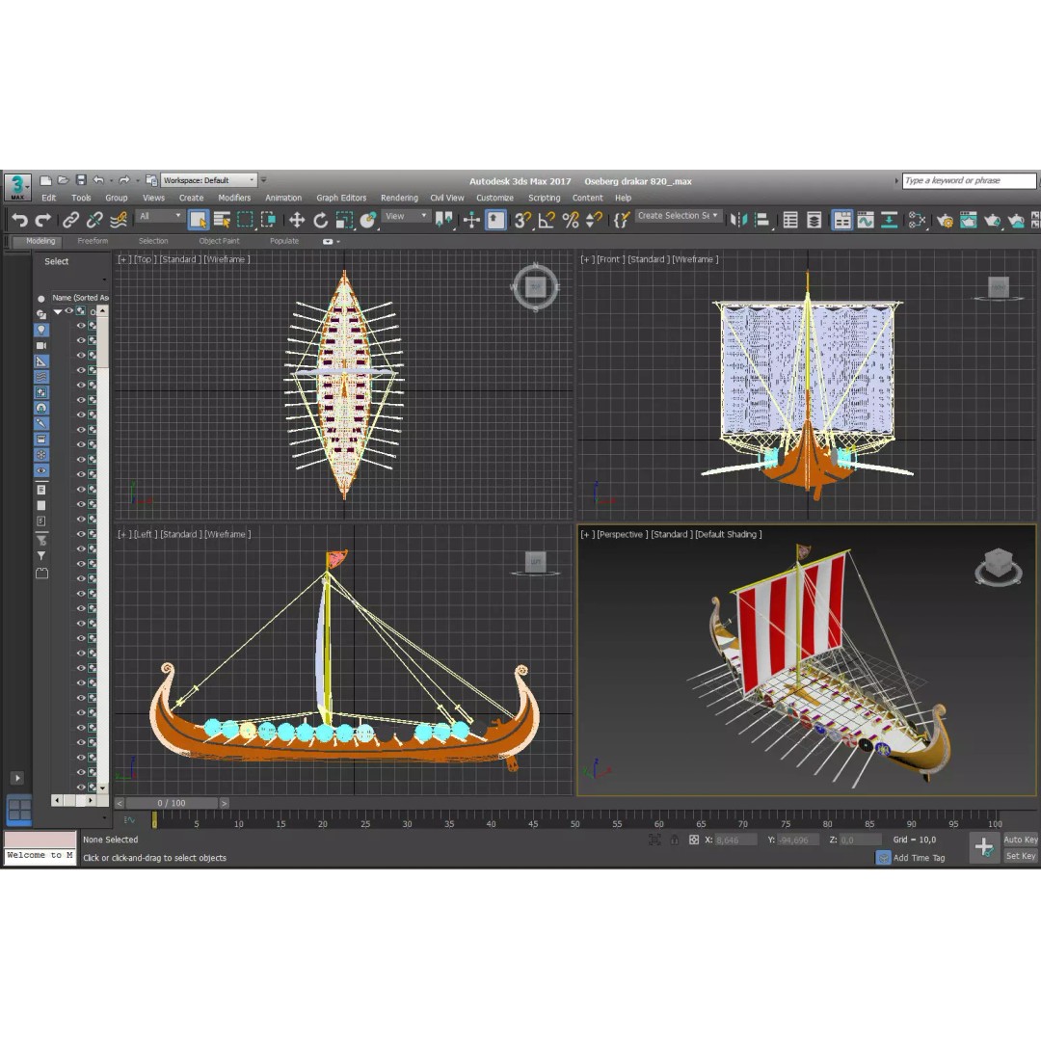
Task: Open the Render Setup dialog
Action: pyautogui.click(x=946, y=220)
